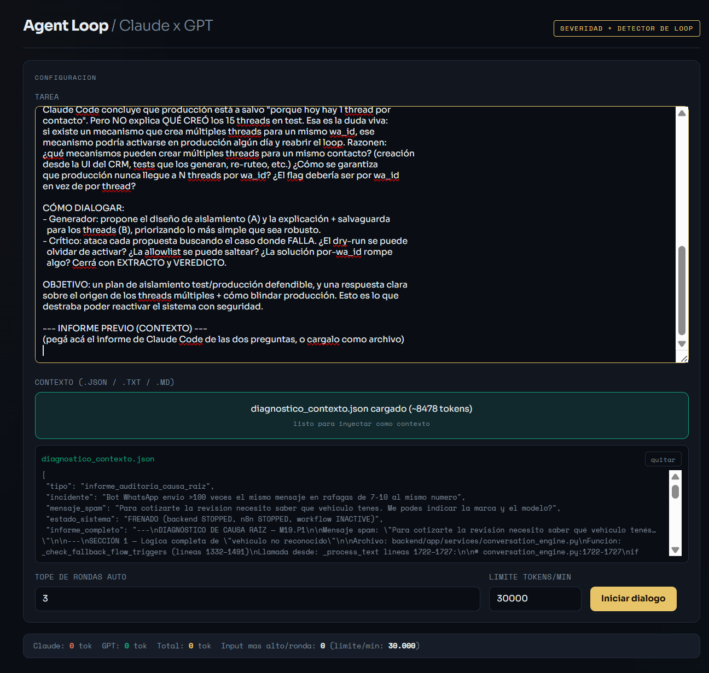
Task: Click the 'Claude: 0 tok' status entry
Action: pos(62,646)
